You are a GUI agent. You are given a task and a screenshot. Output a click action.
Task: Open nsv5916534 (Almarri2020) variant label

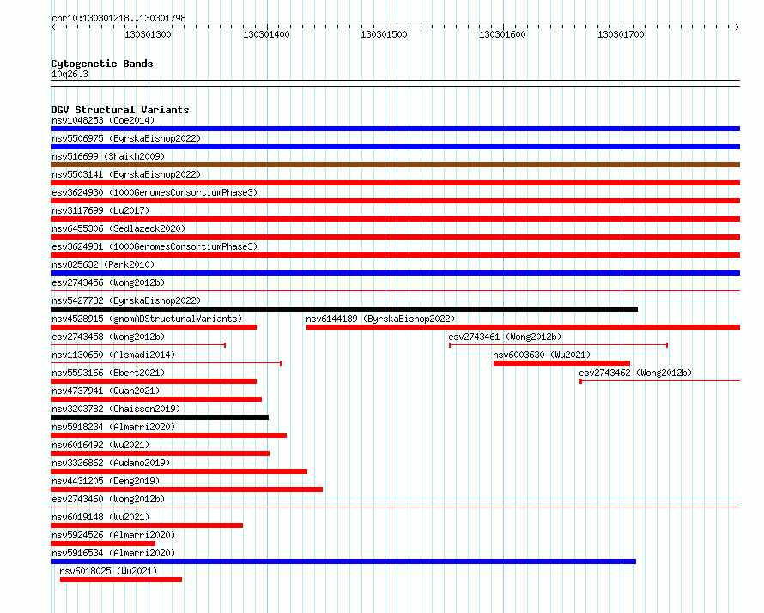[x=113, y=553]
